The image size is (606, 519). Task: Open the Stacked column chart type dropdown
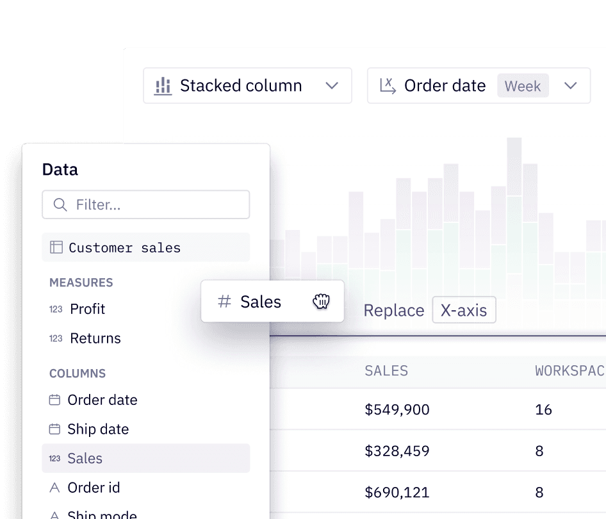[x=247, y=86]
